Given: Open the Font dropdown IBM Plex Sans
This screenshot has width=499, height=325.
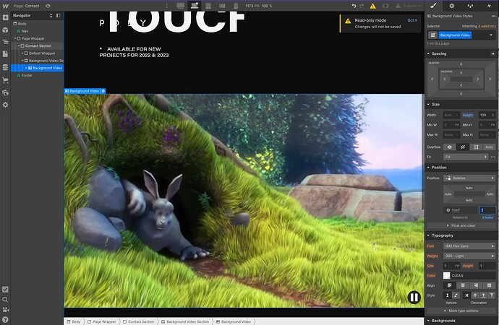Looking at the screenshot, I should (x=470, y=246).
